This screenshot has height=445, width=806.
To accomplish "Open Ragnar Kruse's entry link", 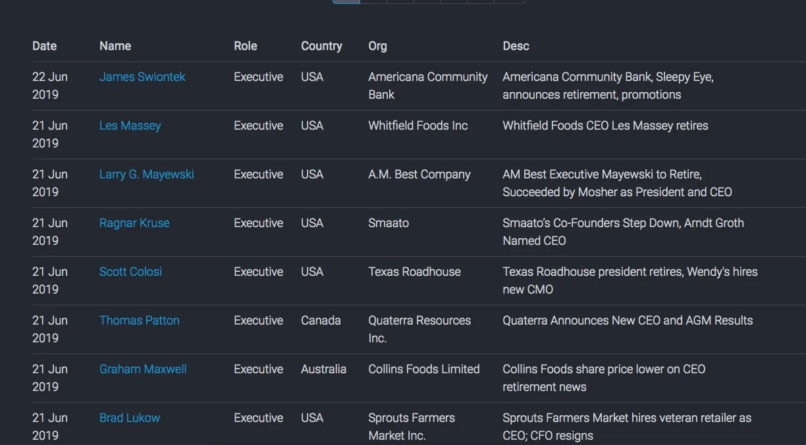I will (x=134, y=223).
